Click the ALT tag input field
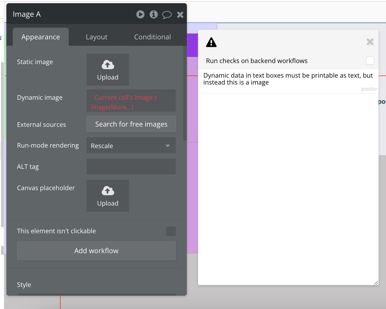 tap(131, 166)
